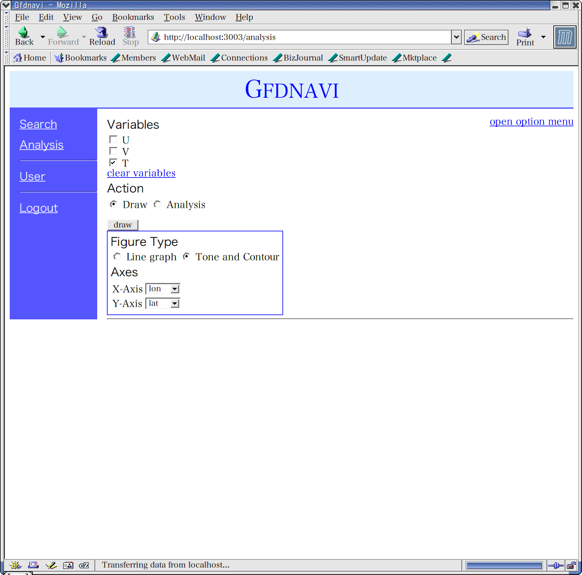Go to Analysis in the sidebar
Viewport: 582px width, 575px height.
tap(41, 145)
